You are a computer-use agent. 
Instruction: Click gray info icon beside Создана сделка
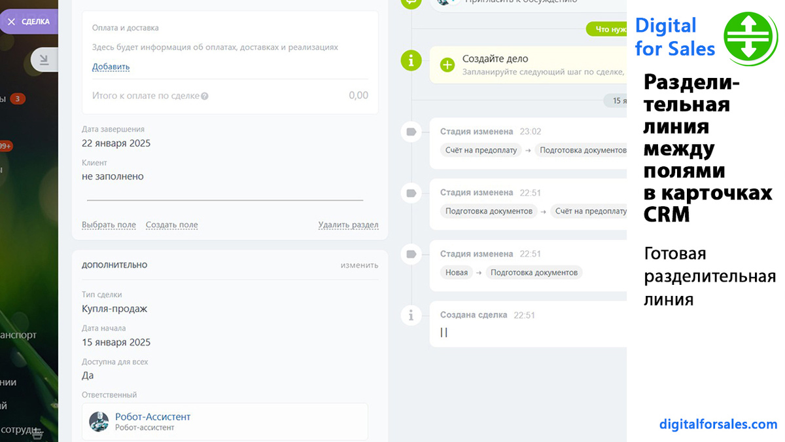click(x=411, y=316)
